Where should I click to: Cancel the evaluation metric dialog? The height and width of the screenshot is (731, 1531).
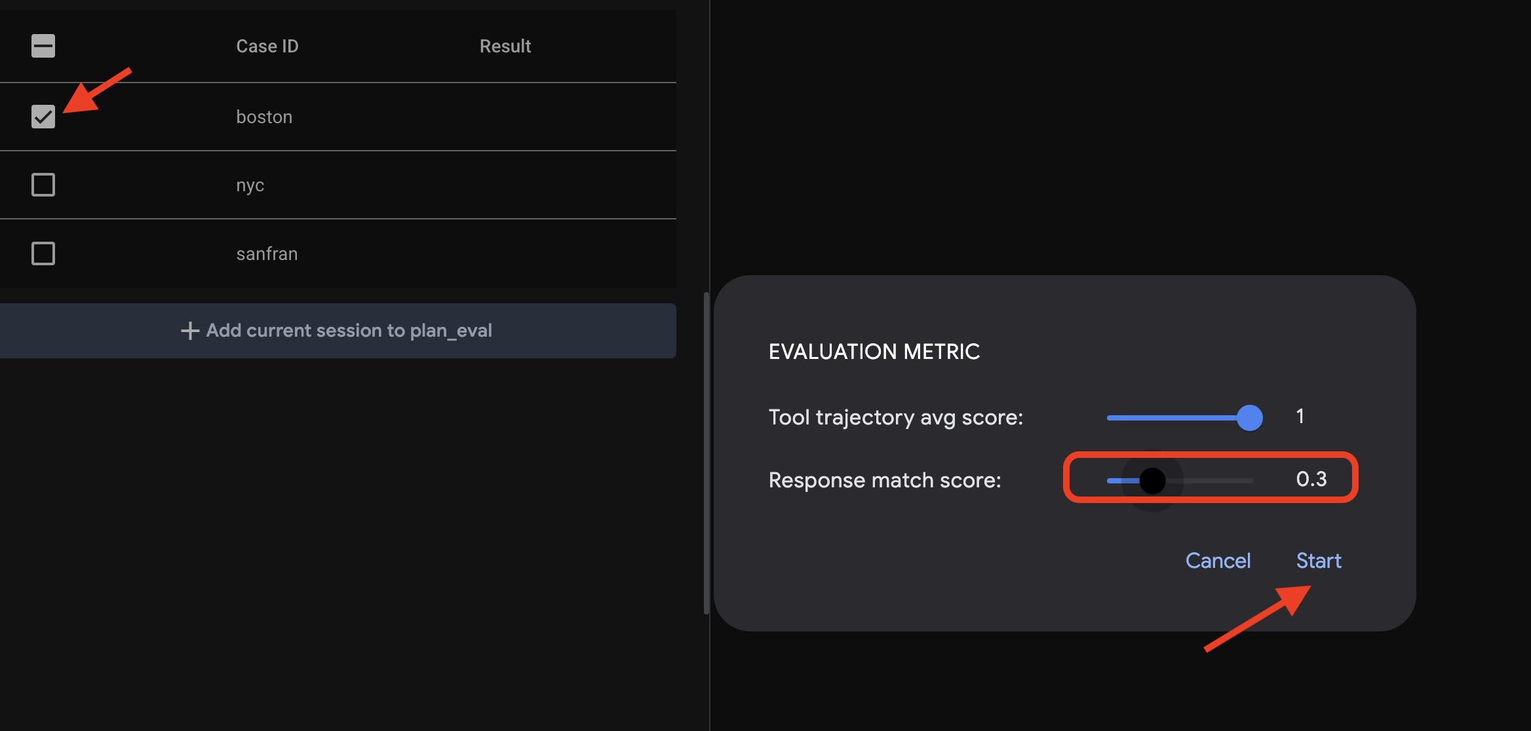(1217, 560)
